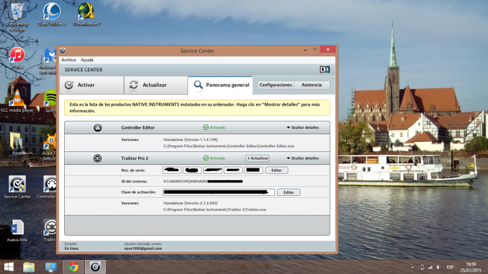Click the Traktor Pro 2 product icon

pos(97,158)
